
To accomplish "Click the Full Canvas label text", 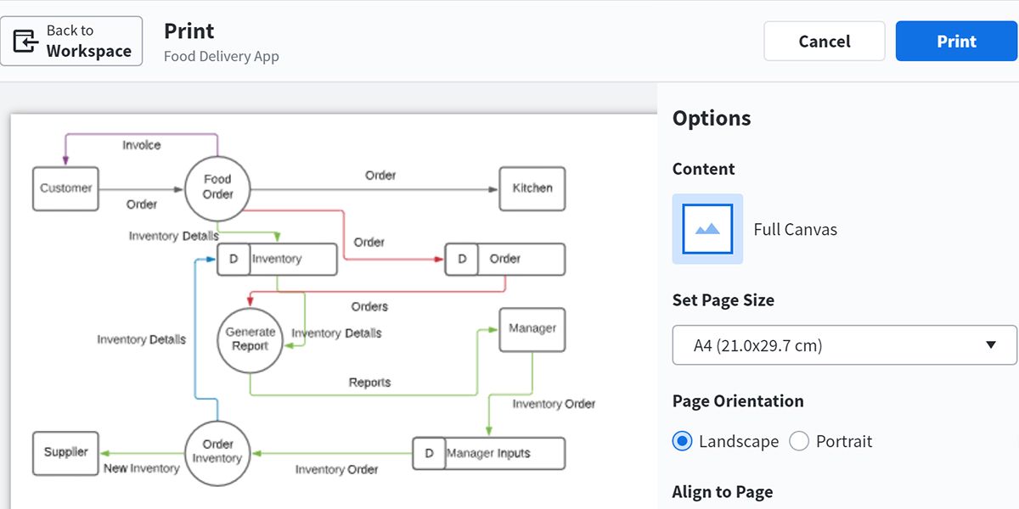I will click(x=795, y=230).
